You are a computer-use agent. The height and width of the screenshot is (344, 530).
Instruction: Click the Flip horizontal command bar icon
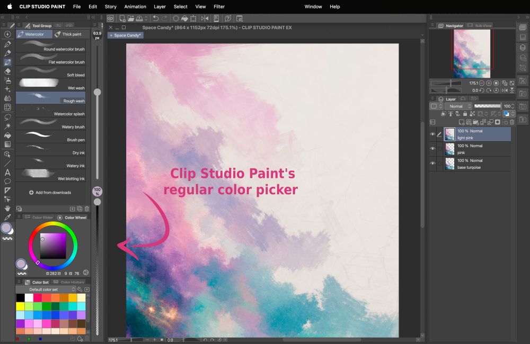(x=205, y=18)
